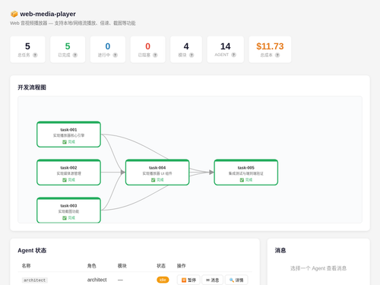Click the architect name code tag
This screenshot has width=380, height=285.
(34, 280)
